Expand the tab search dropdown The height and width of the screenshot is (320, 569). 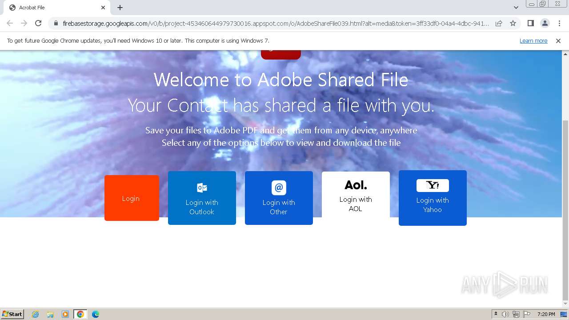(x=516, y=8)
